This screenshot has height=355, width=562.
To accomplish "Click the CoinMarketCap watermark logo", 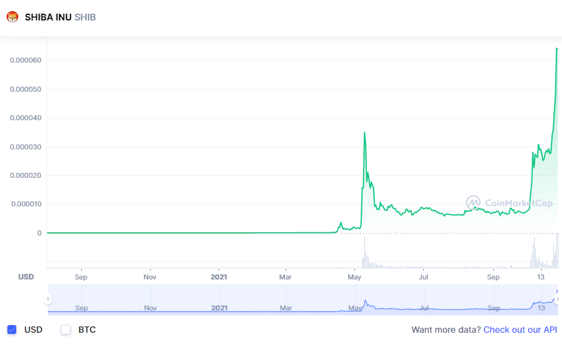I will click(473, 203).
